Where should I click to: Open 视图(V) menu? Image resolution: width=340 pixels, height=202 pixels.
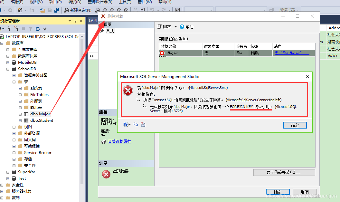[36, 2]
